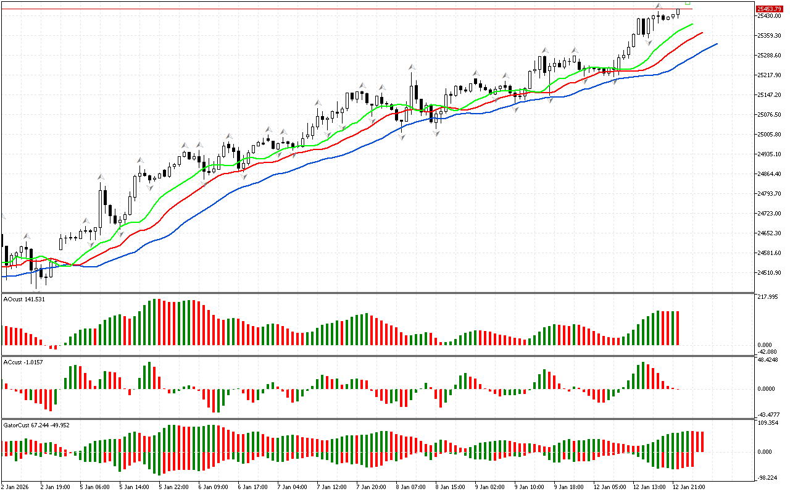The image size is (790, 494).
Task: Grab the divider between main chart and AOcust panel
Action: point(376,293)
